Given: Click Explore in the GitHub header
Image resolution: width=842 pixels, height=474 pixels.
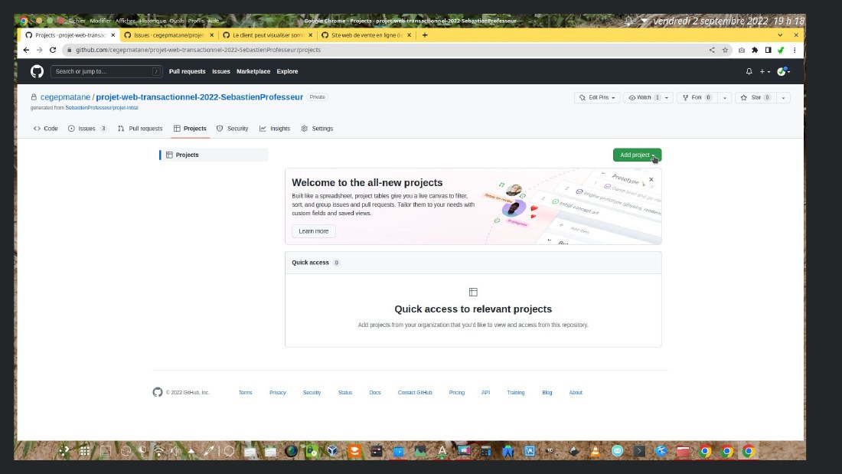Looking at the screenshot, I should (287, 71).
